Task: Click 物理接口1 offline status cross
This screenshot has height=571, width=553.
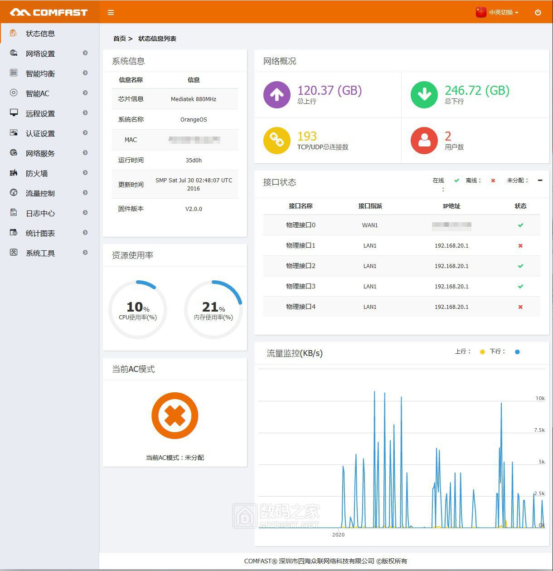Action: tap(520, 245)
